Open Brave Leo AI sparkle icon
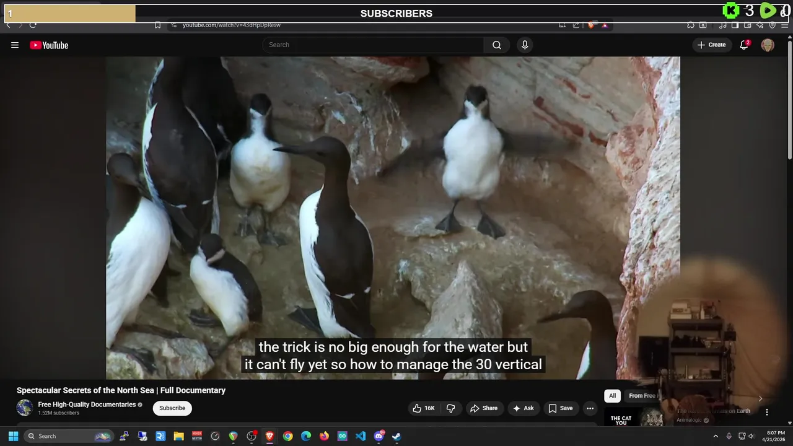This screenshot has height=446, width=793. tap(760, 25)
